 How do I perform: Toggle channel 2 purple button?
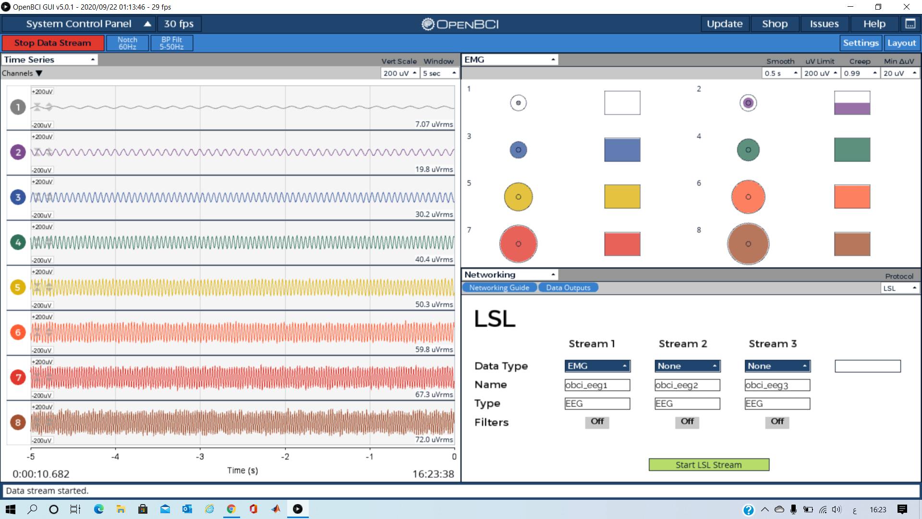click(x=18, y=152)
